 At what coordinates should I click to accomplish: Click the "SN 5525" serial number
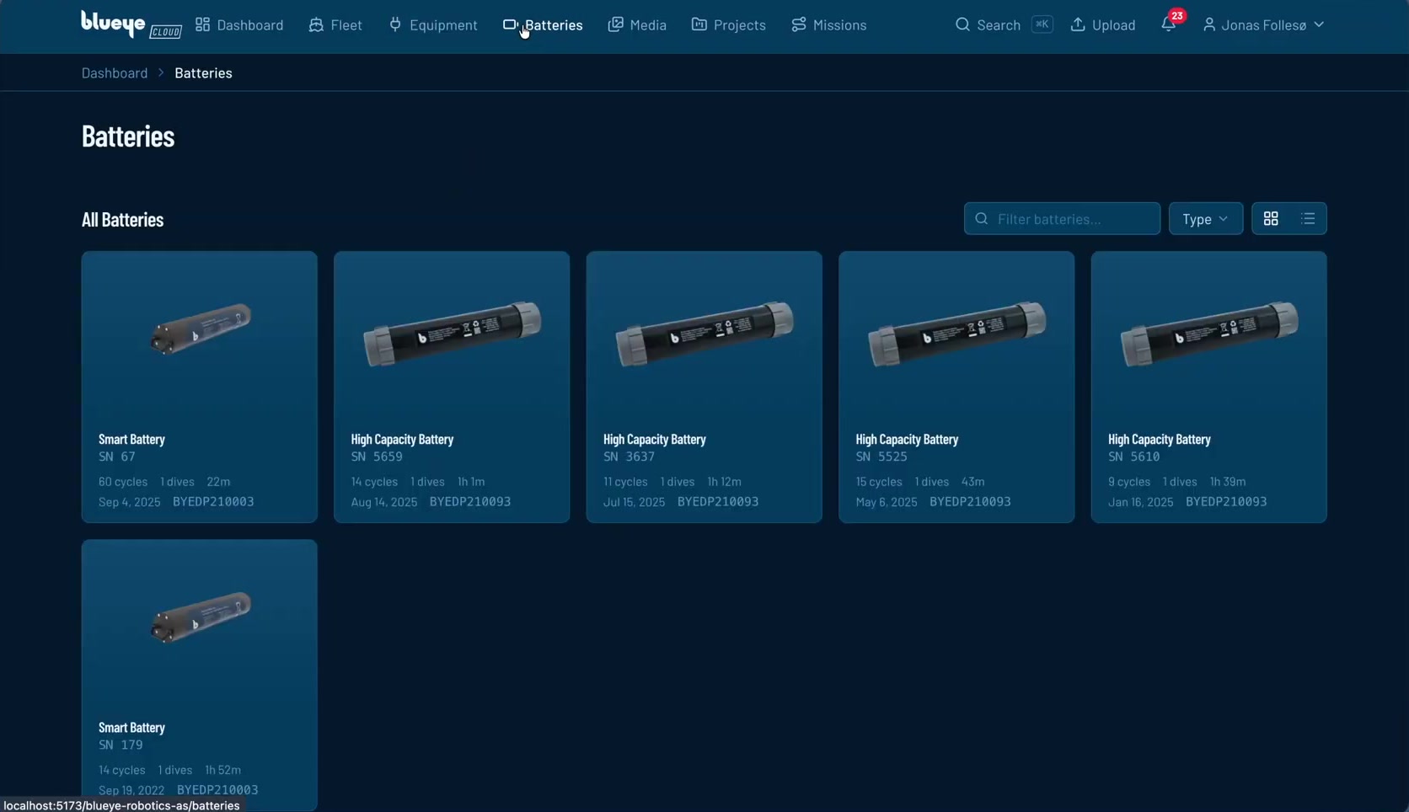click(881, 457)
